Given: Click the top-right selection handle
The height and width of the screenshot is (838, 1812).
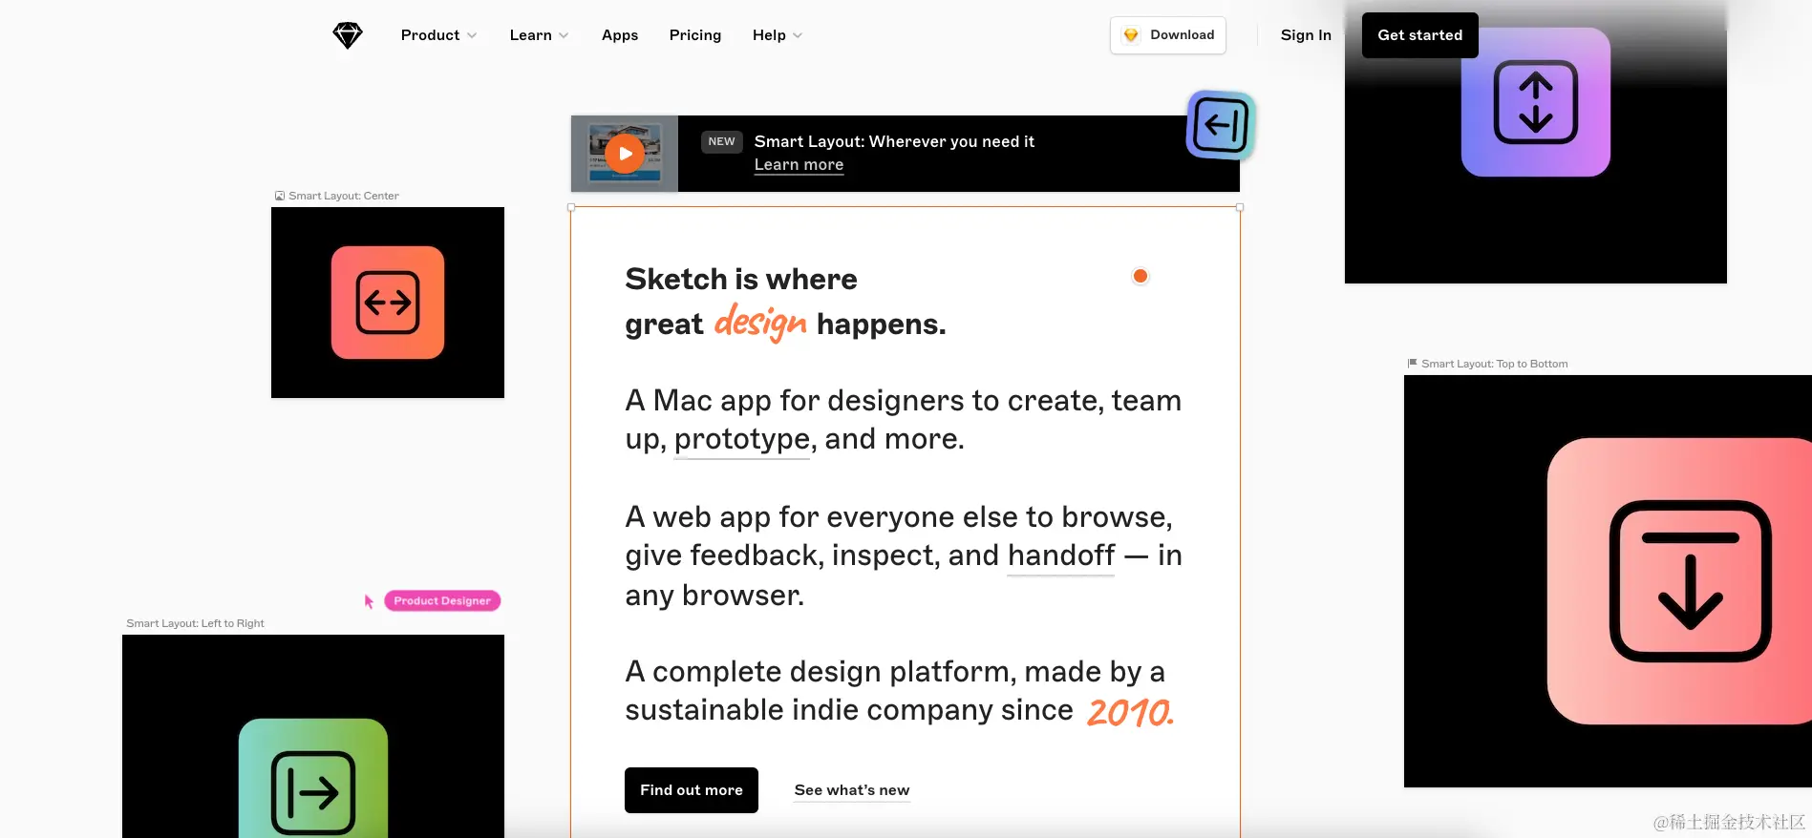Looking at the screenshot, I should (1240, 207).
